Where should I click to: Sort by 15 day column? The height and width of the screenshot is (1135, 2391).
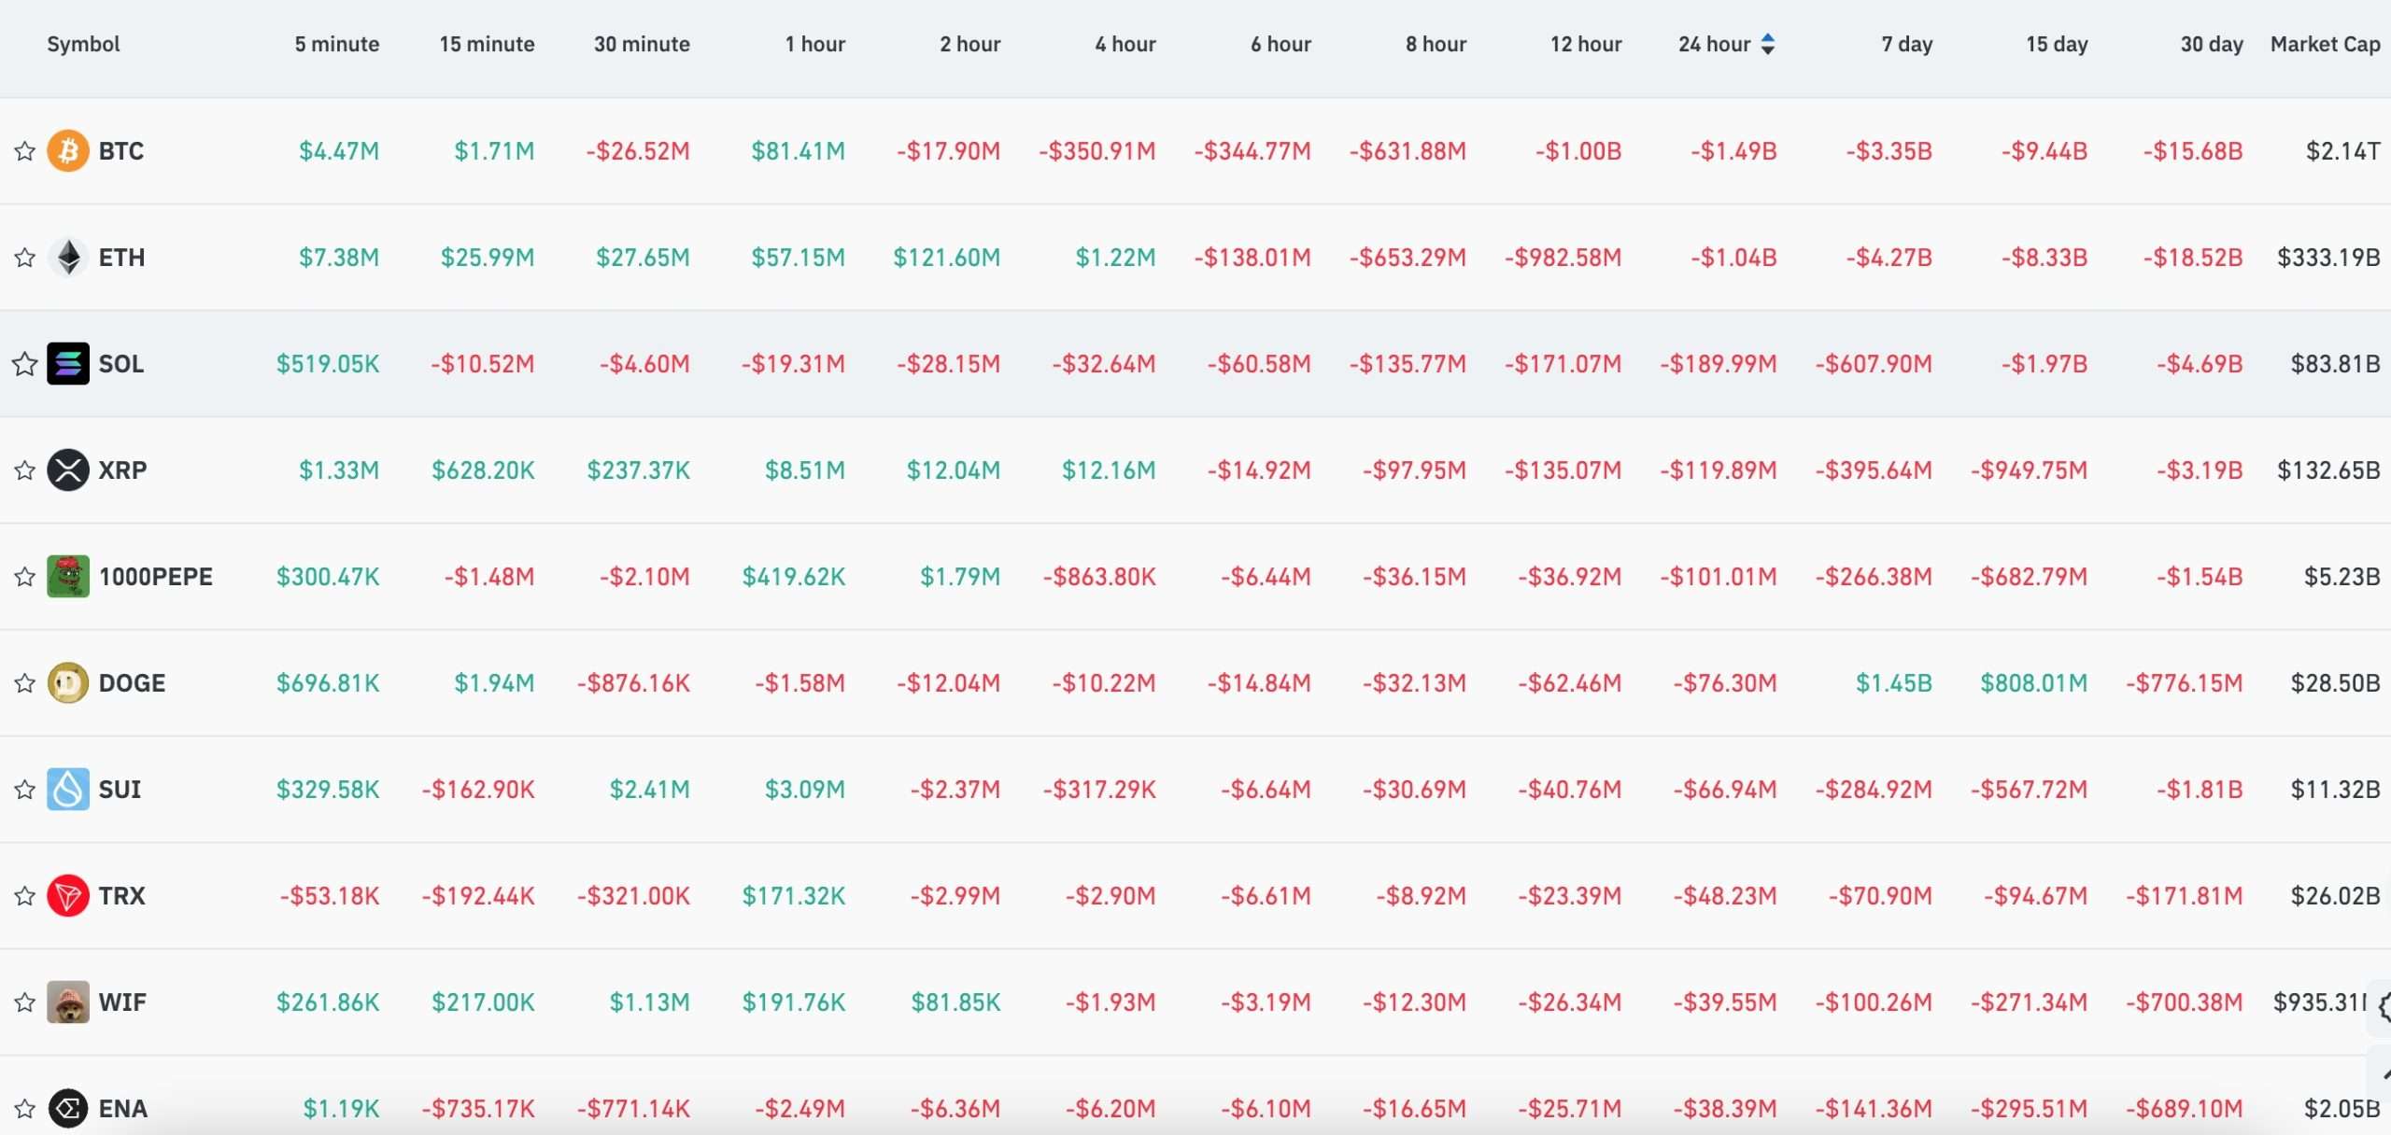pos(2057,44)
